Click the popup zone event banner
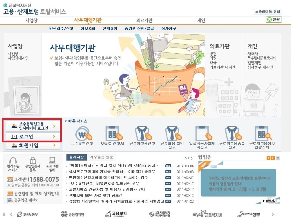Viewport: 291px width, 222px height. 239,183
